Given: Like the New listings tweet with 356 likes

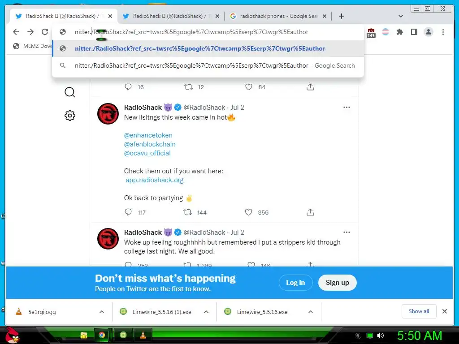Looking at the screenshot, I should (x=248, y=212).
